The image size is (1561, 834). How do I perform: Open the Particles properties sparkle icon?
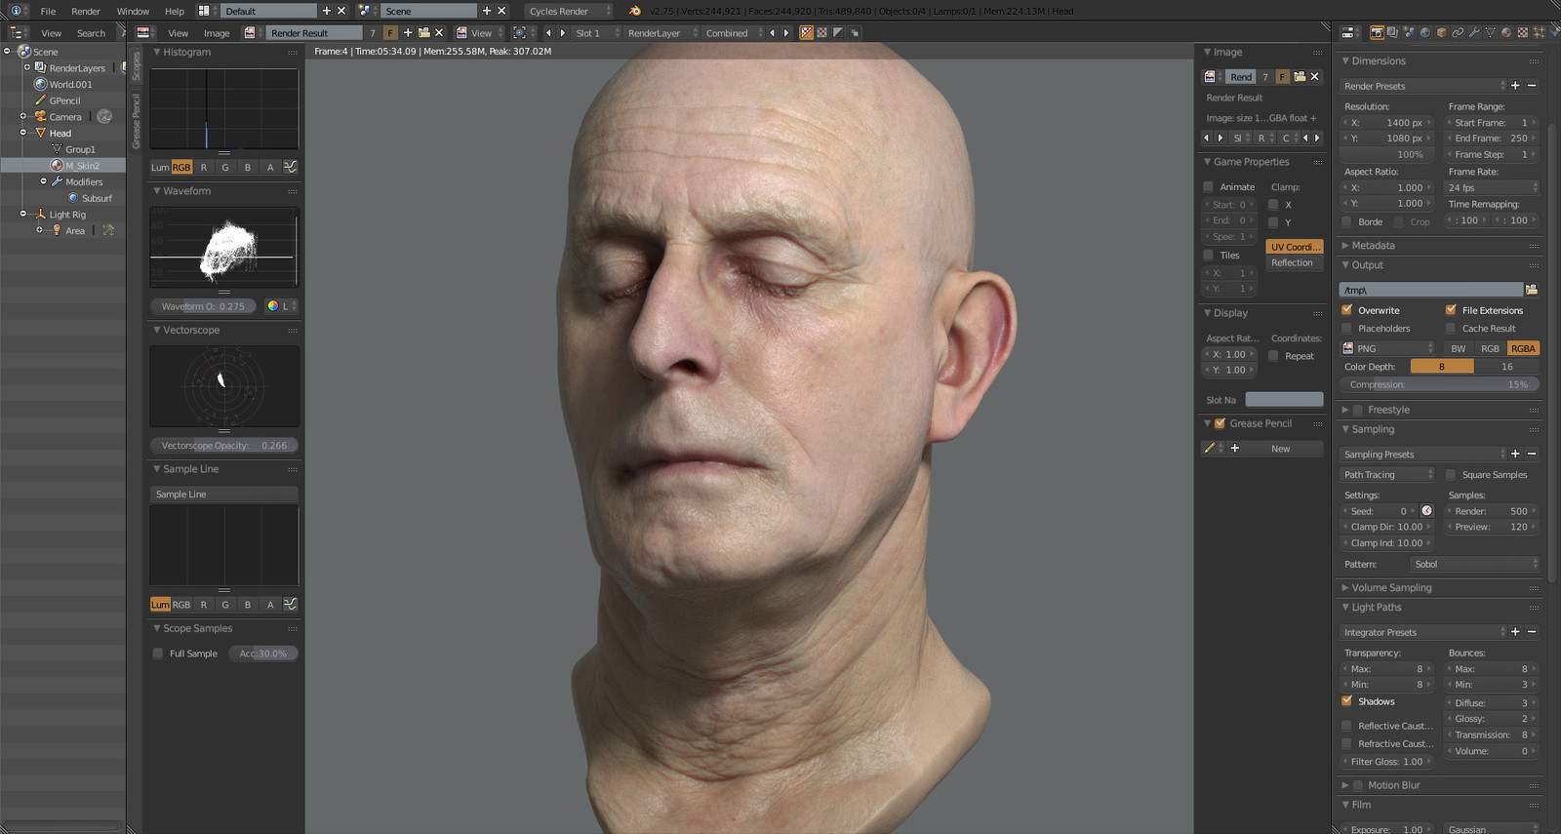(1539, 32)
